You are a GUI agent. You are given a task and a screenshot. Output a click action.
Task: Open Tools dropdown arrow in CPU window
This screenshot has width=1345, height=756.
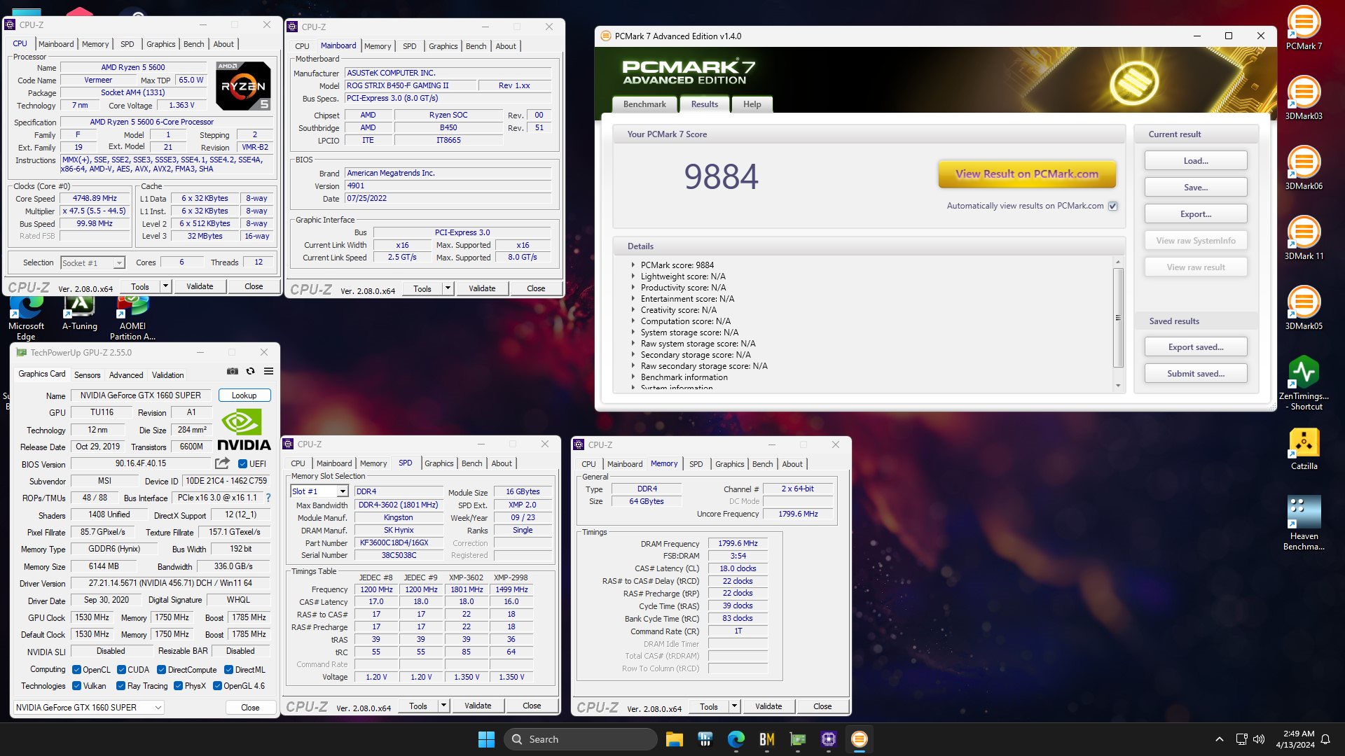[x=165, y=286]
